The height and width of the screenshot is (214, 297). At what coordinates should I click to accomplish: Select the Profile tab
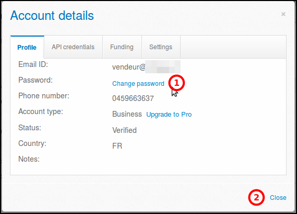[27, 47]
